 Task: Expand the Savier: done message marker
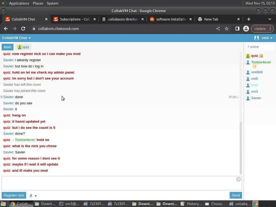tap(1, 97)
